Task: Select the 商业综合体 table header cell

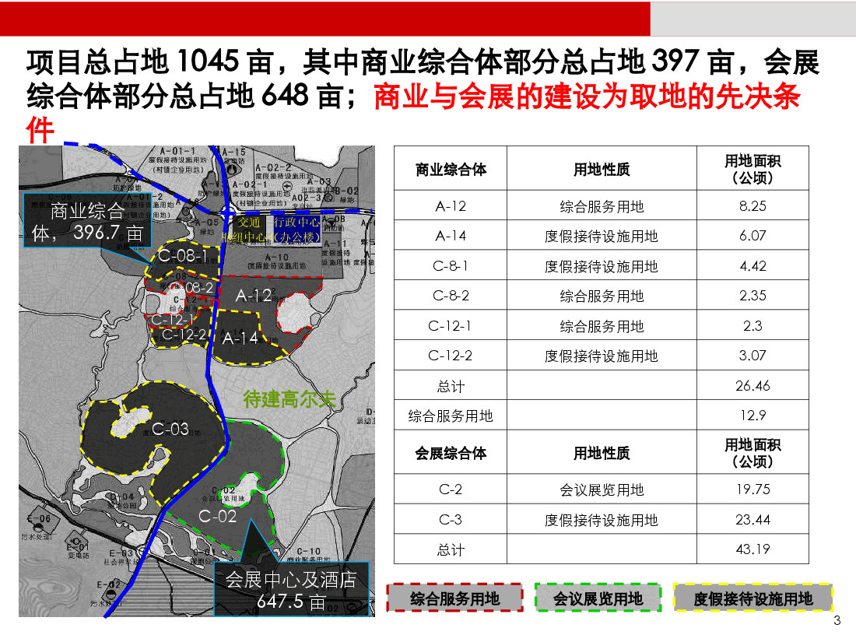Action: point(451,168)
